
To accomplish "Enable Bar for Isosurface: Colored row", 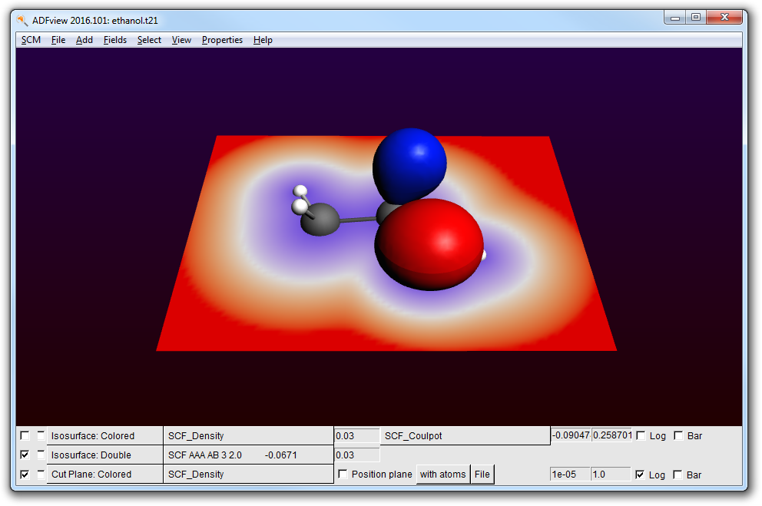I will click(x=678, y=435).
